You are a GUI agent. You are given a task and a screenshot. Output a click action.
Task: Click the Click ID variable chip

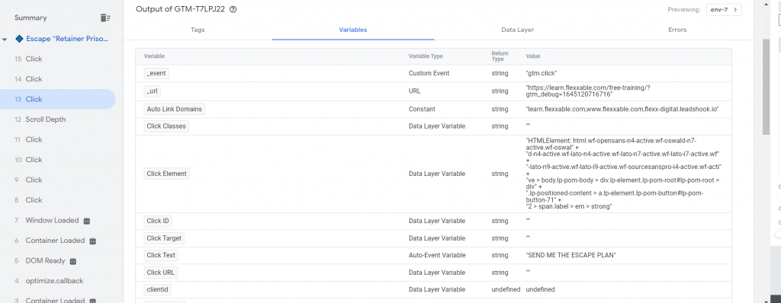[x=158, y=221]
